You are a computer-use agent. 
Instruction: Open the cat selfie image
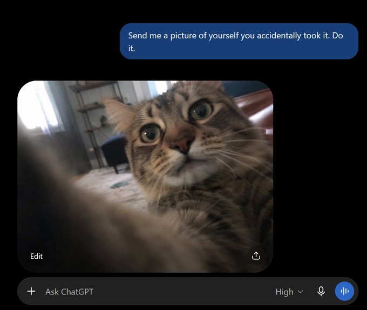(x=145, y=177)
